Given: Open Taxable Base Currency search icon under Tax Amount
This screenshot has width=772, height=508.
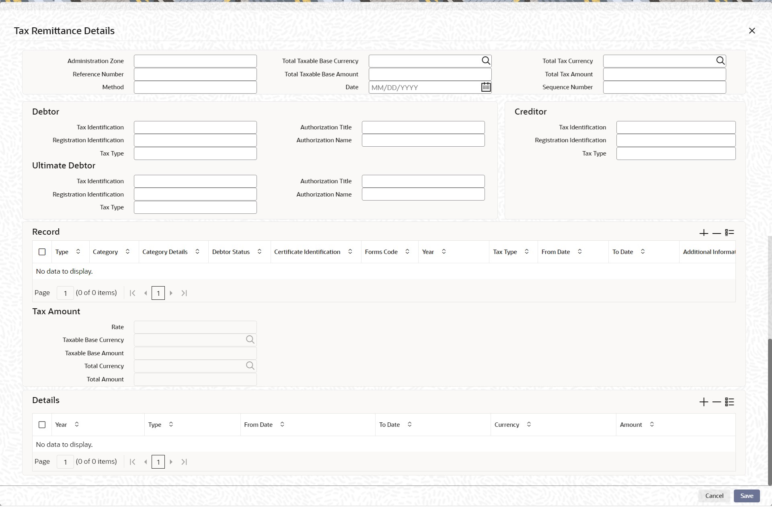Looking at the screenshot, I should click(250, 340).
